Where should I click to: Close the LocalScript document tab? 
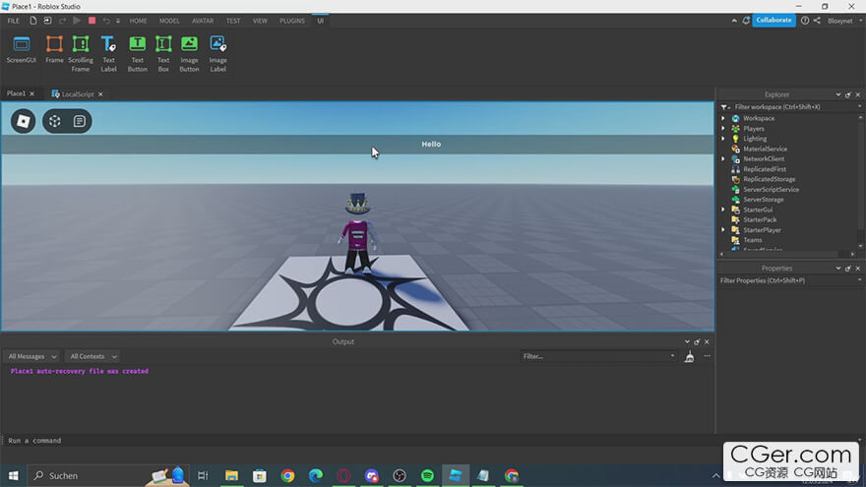pos(100,93)
